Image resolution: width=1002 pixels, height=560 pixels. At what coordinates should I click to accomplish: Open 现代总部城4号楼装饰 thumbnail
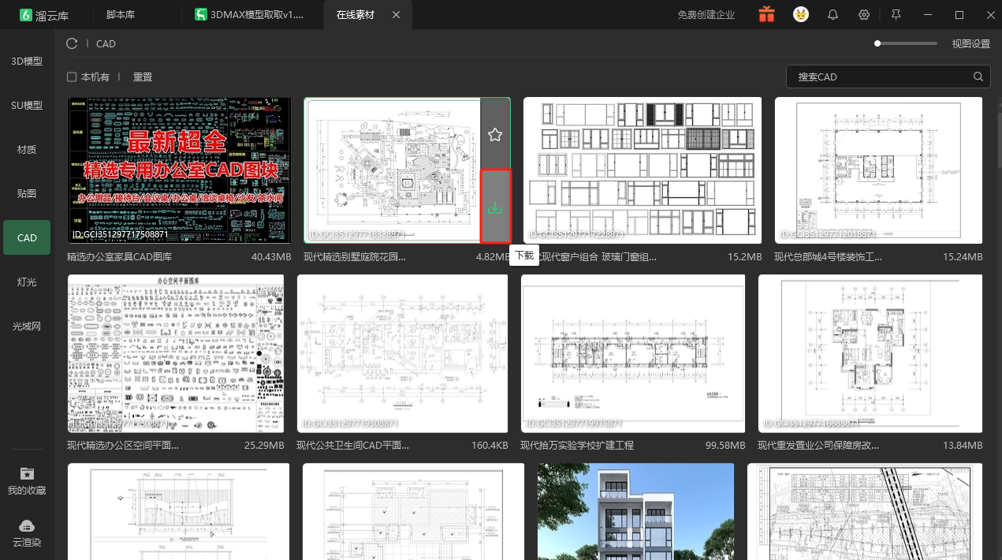878,170
